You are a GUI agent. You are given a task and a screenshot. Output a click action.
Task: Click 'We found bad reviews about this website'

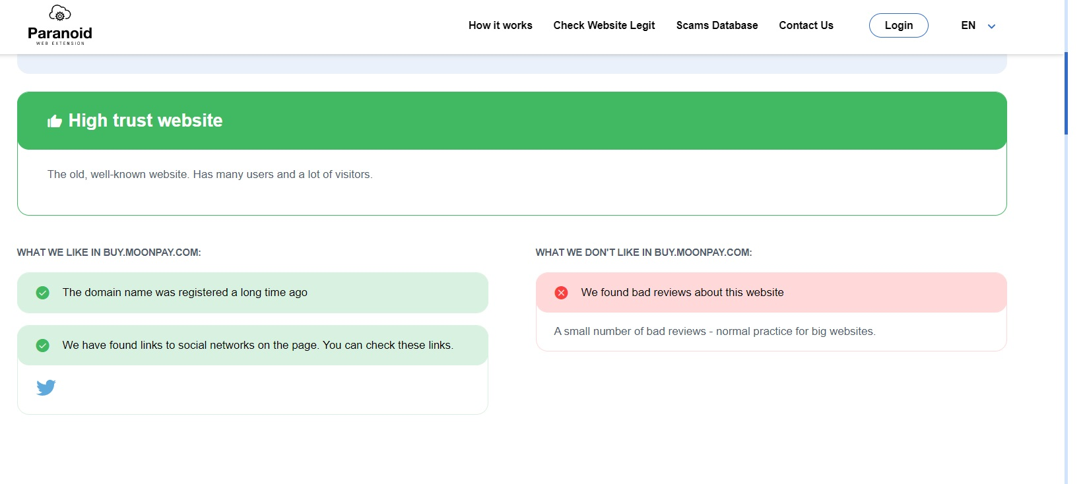pyautogui.click(x=682, y=293)
